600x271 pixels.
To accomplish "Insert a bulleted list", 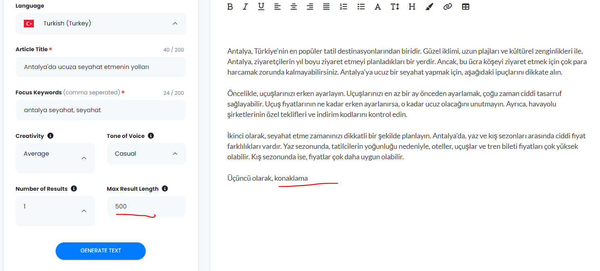I will [361, 6].
